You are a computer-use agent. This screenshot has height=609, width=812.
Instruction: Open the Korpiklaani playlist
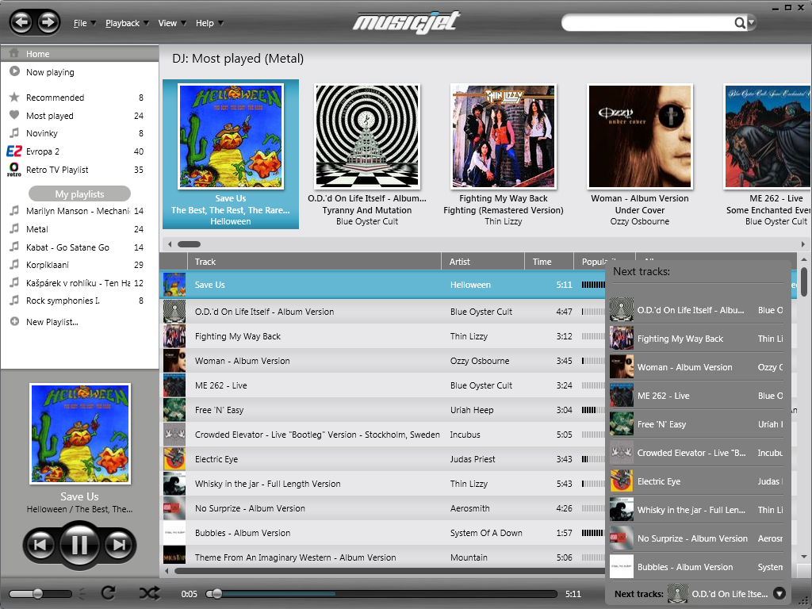(80, 265)
